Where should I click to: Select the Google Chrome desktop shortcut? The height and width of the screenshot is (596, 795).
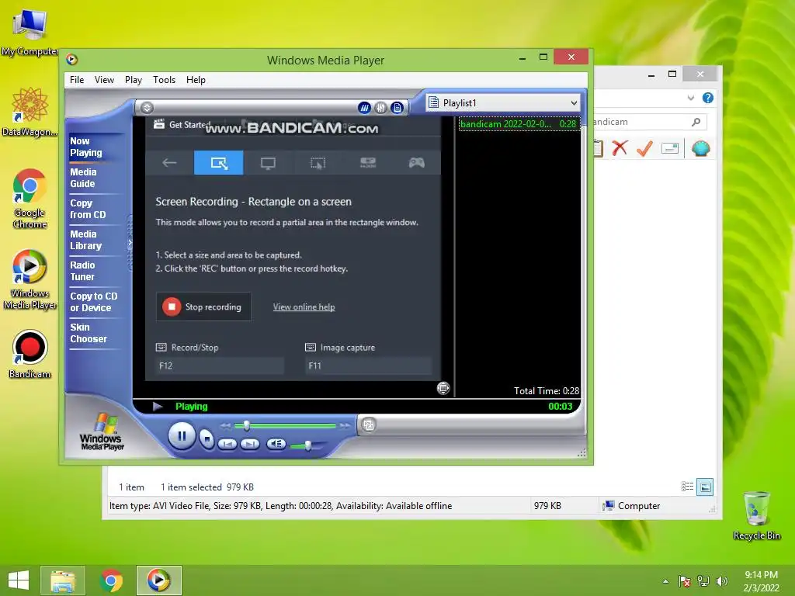point(30,199)
